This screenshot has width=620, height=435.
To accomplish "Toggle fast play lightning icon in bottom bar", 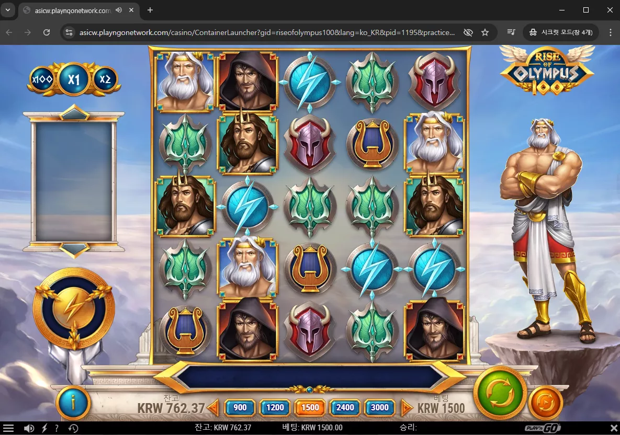I will [x=44, y=428].
